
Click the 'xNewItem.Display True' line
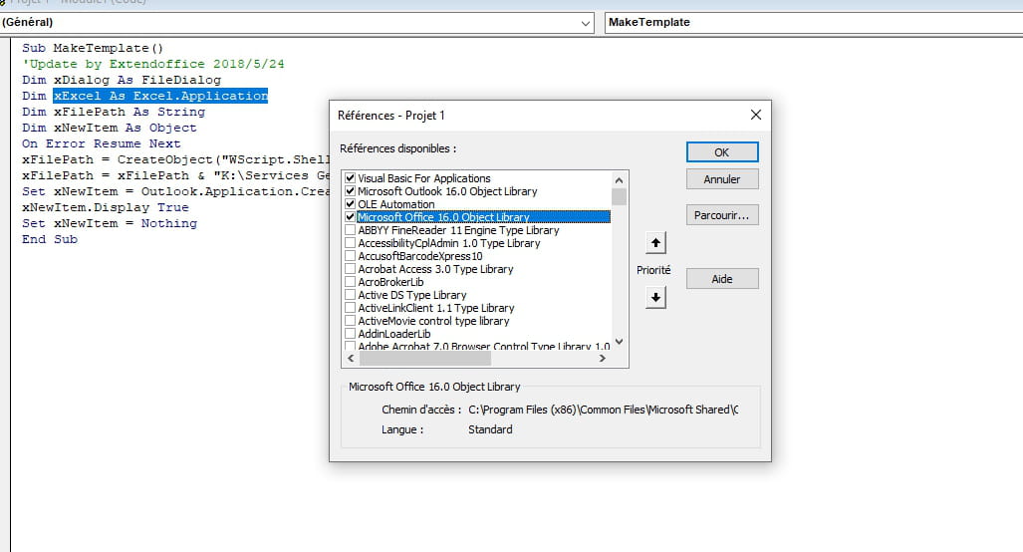coord(105,207)
